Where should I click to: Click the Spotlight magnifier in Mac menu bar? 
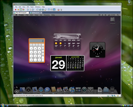click(x=118, y=15)
